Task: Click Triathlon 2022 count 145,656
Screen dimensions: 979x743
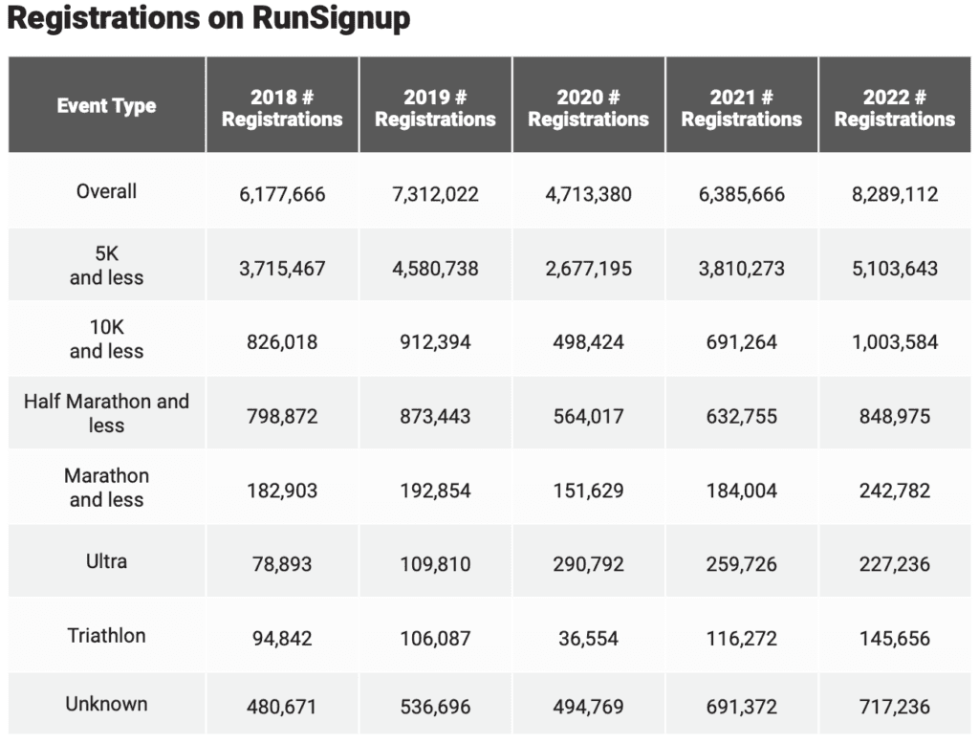Action: (x=895, y=639)
